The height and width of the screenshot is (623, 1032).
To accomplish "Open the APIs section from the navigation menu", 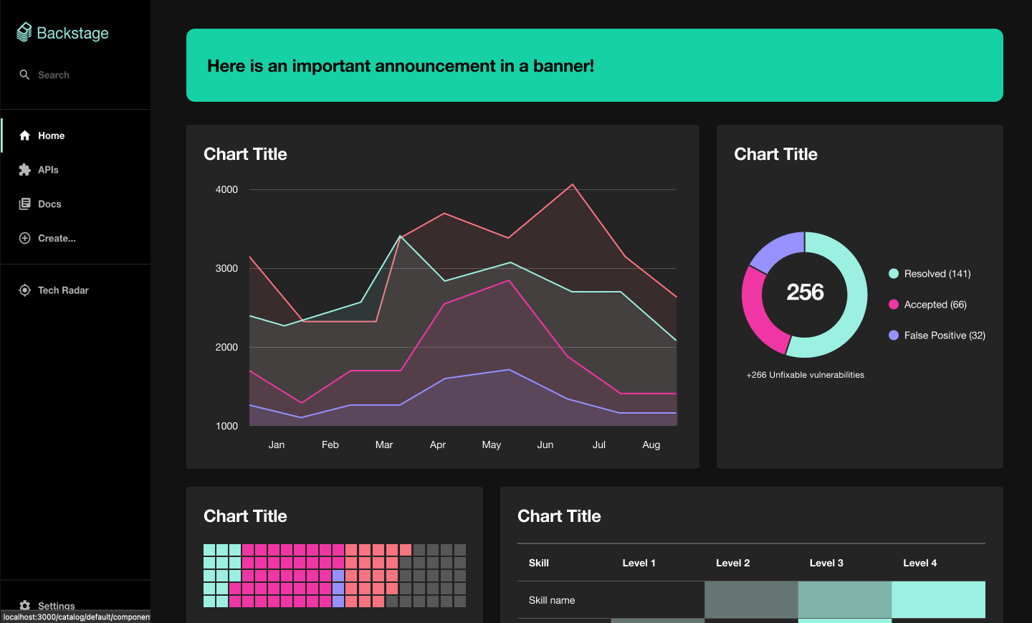I will [48, 169].
